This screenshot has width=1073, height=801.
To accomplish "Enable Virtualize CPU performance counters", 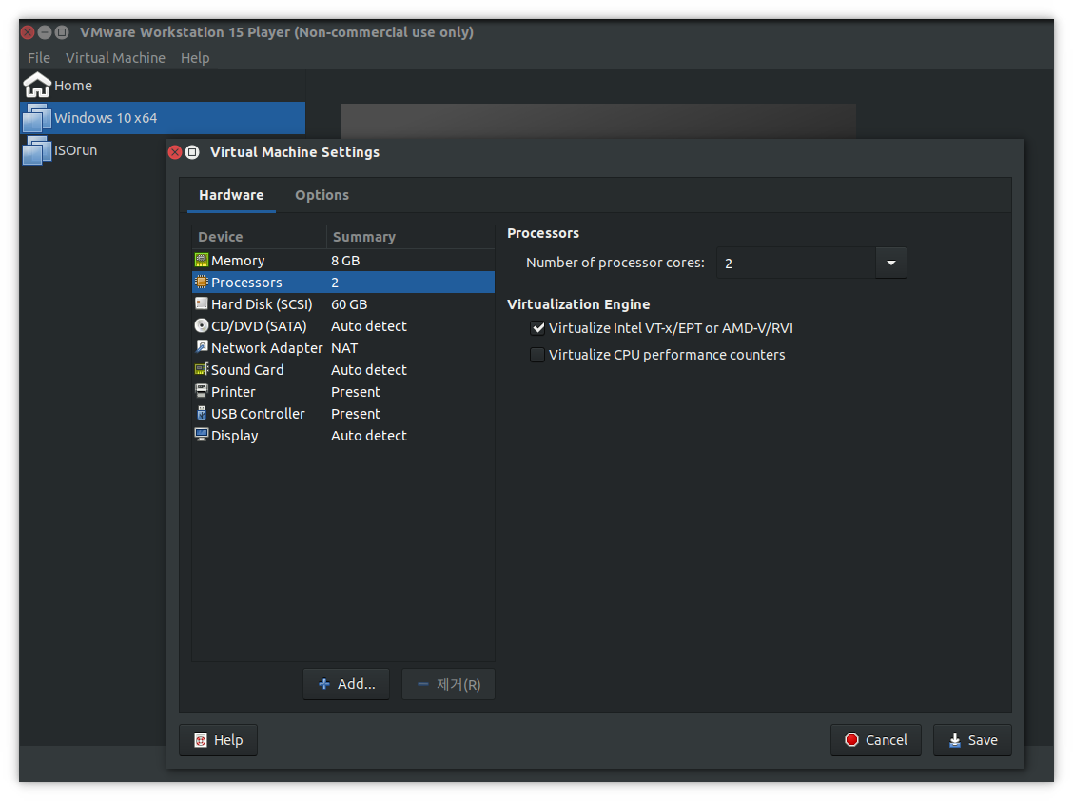I will pos(537,355).
